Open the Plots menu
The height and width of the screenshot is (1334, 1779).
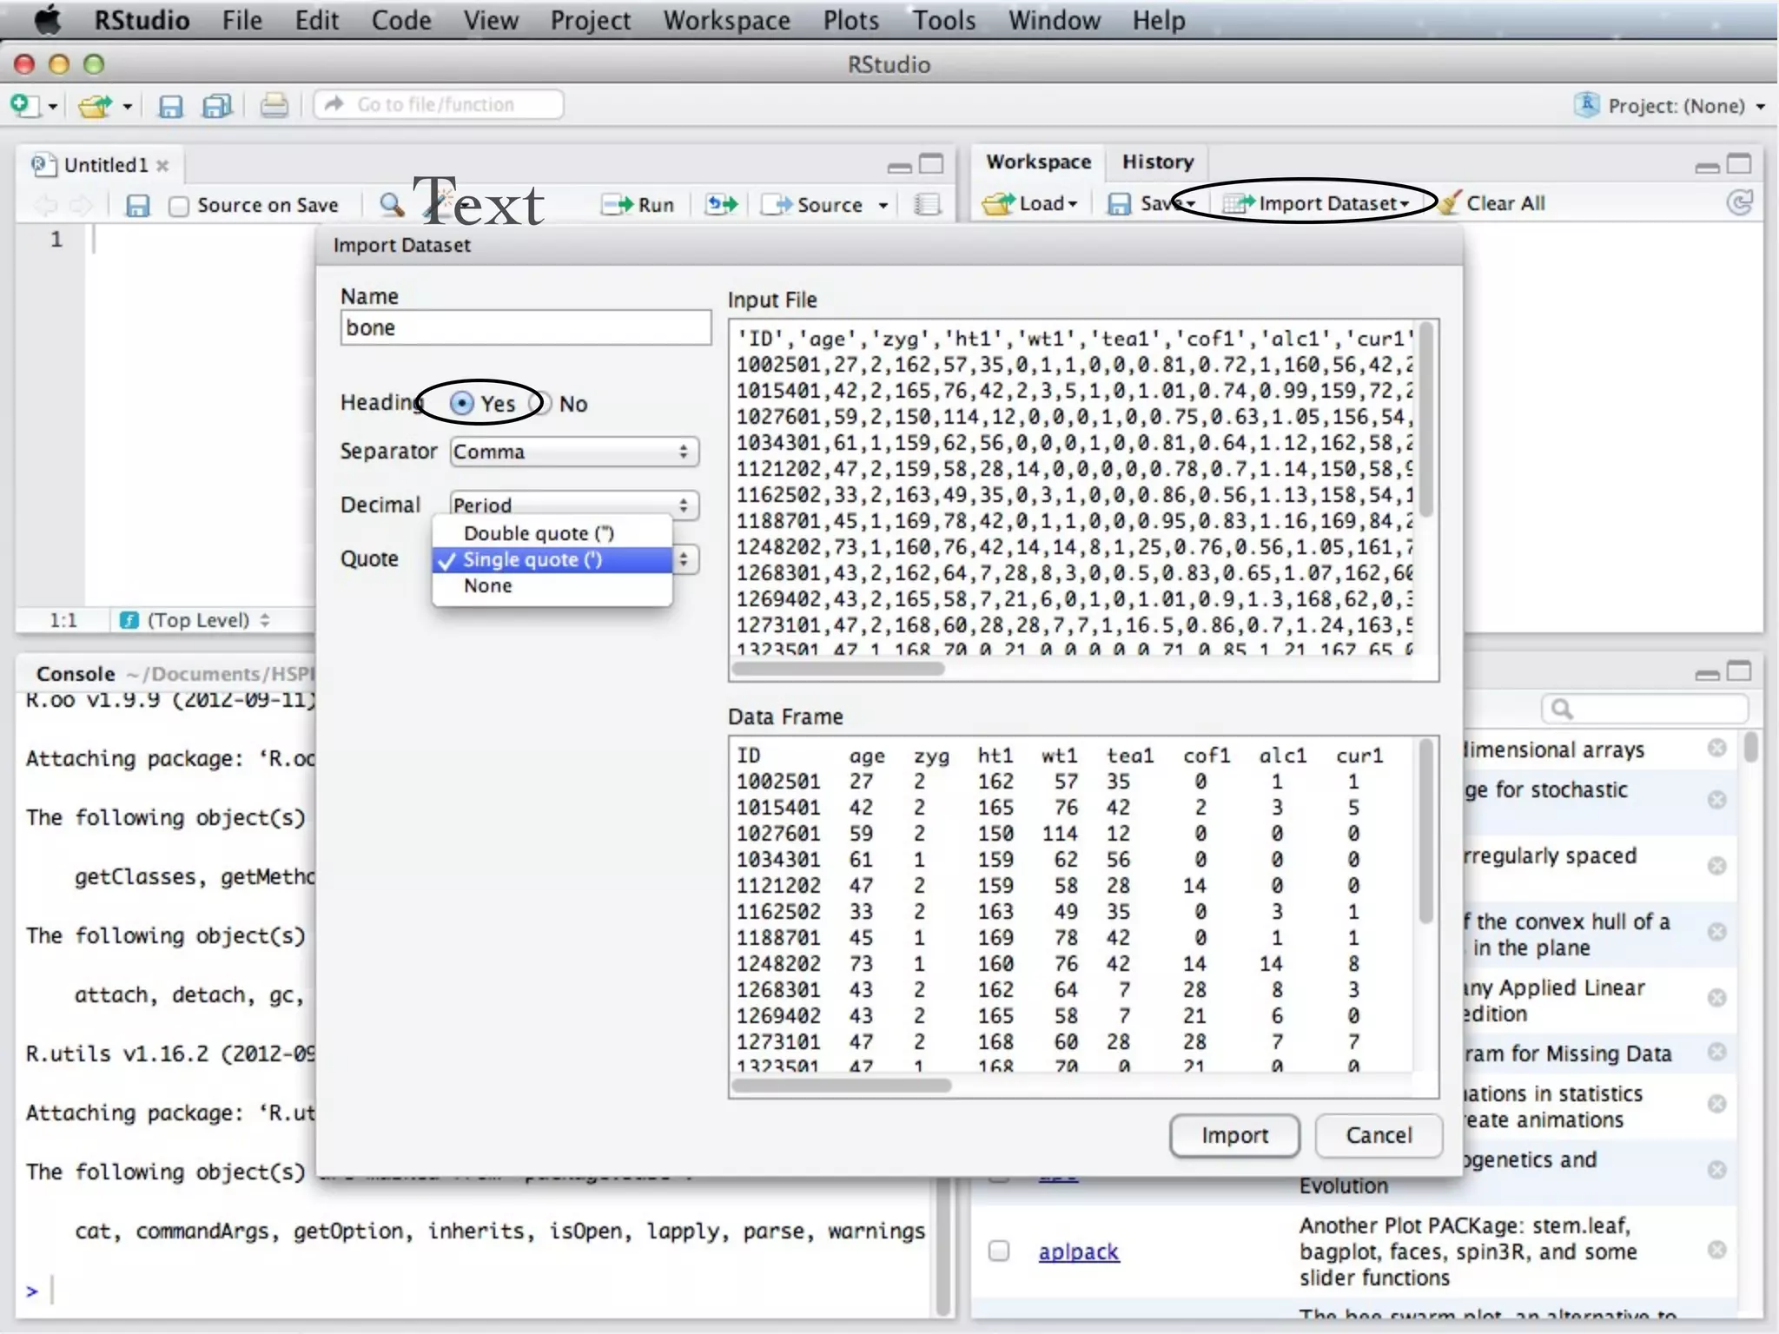[x=850, y=19]
